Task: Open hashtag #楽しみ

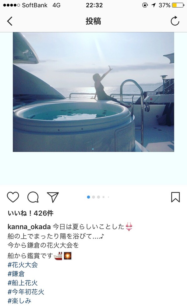Action: [19, 301]
